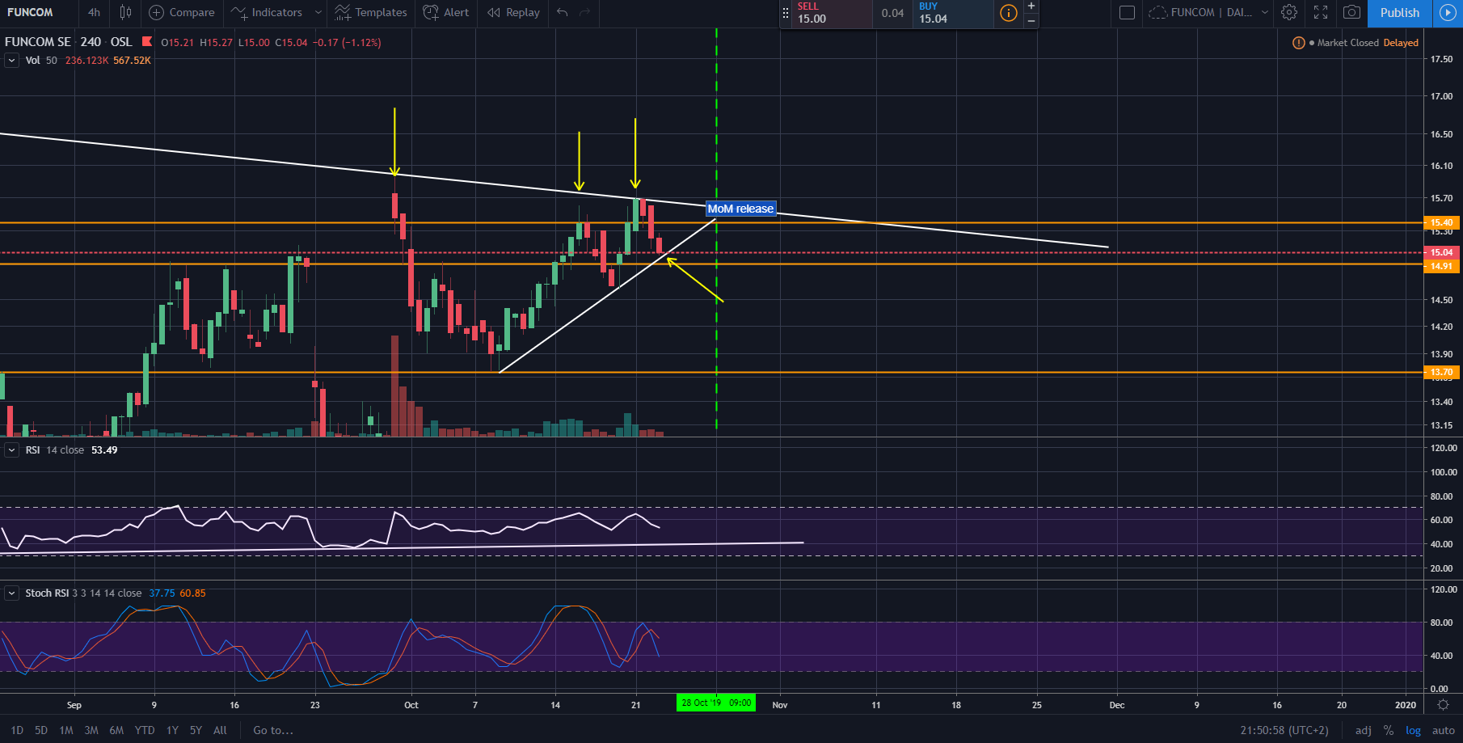Screen dimensions: 1463x743
Task: Toggle log scale mode
Action: 1413,730
